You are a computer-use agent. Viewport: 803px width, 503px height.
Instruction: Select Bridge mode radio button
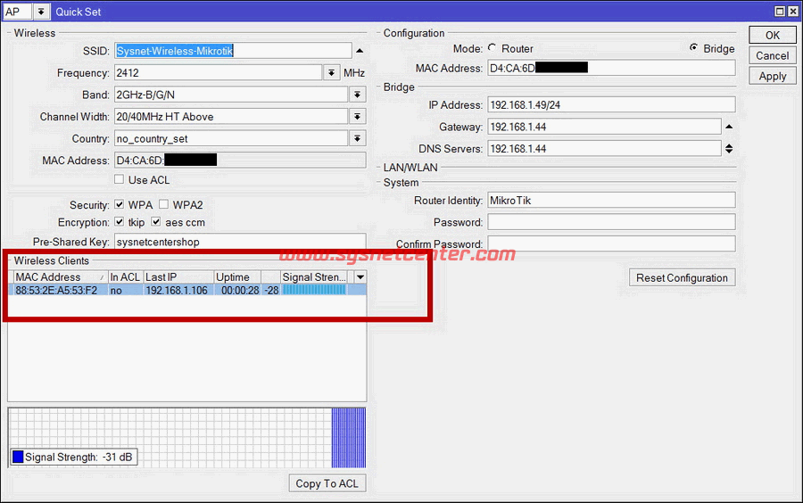coord(693,47)
